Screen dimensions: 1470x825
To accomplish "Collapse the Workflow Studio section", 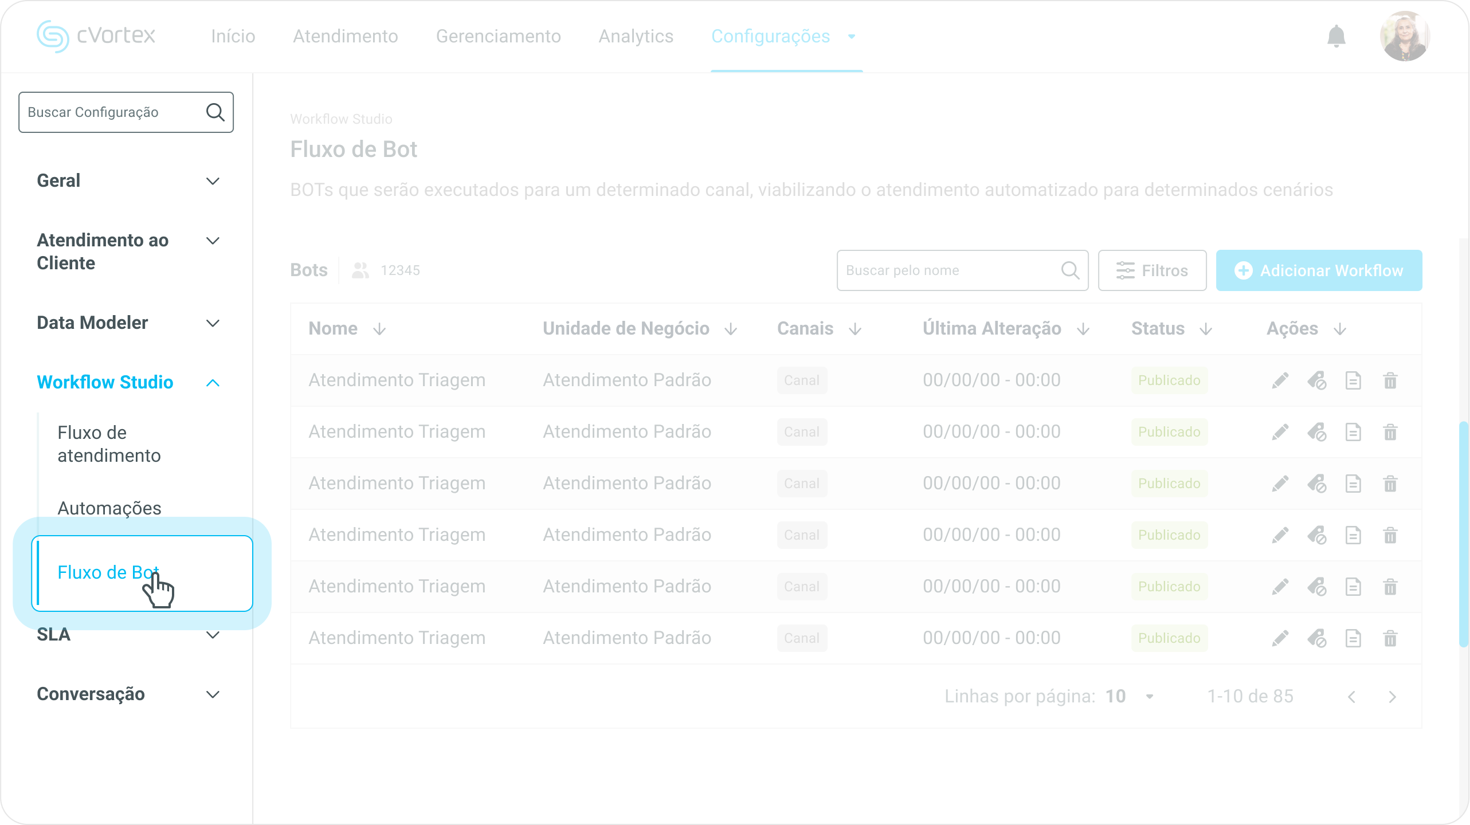I will (213, 383).
